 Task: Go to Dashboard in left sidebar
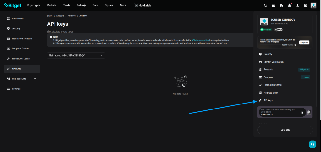point(18,19)
